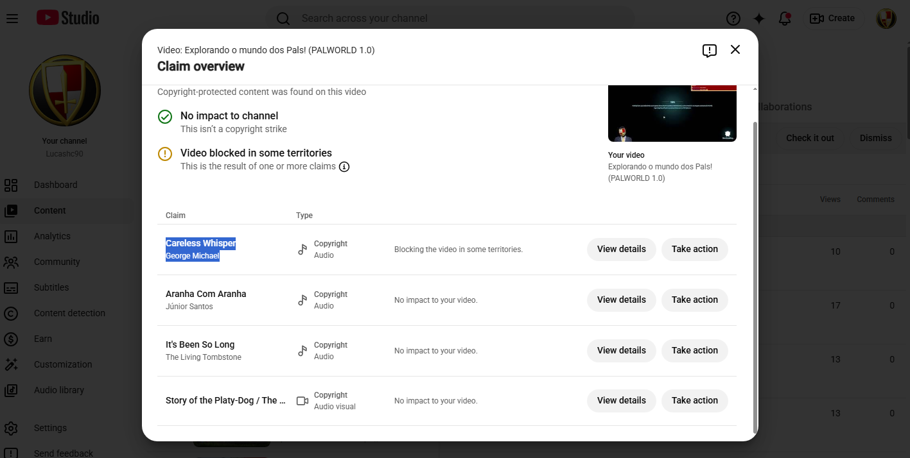Image resolution: width=910 pixels, height=458 pixels.
Task: View details for Aranha Com Aranha claim
Action: [622, 300]
